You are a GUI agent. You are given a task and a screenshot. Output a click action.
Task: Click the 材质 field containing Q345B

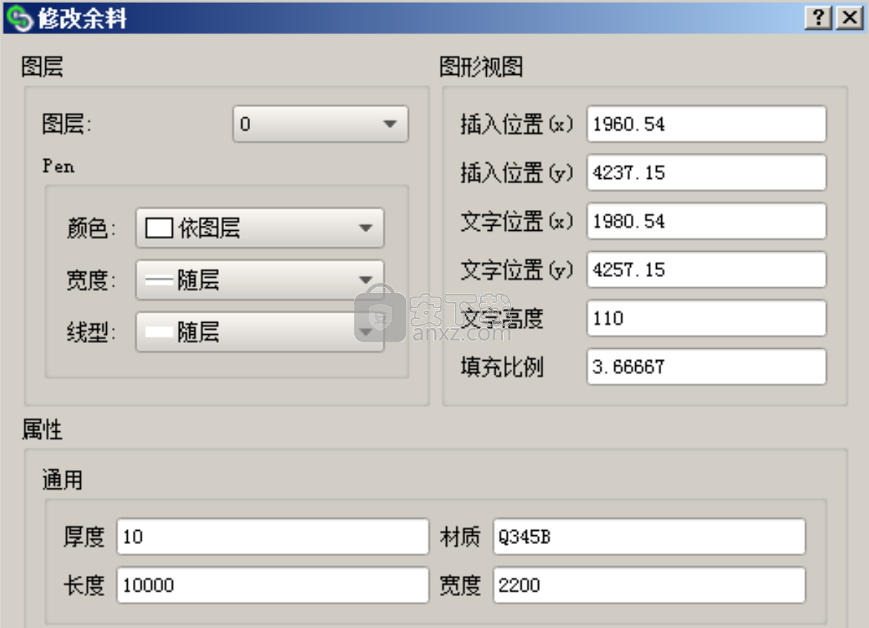[649, 537]
